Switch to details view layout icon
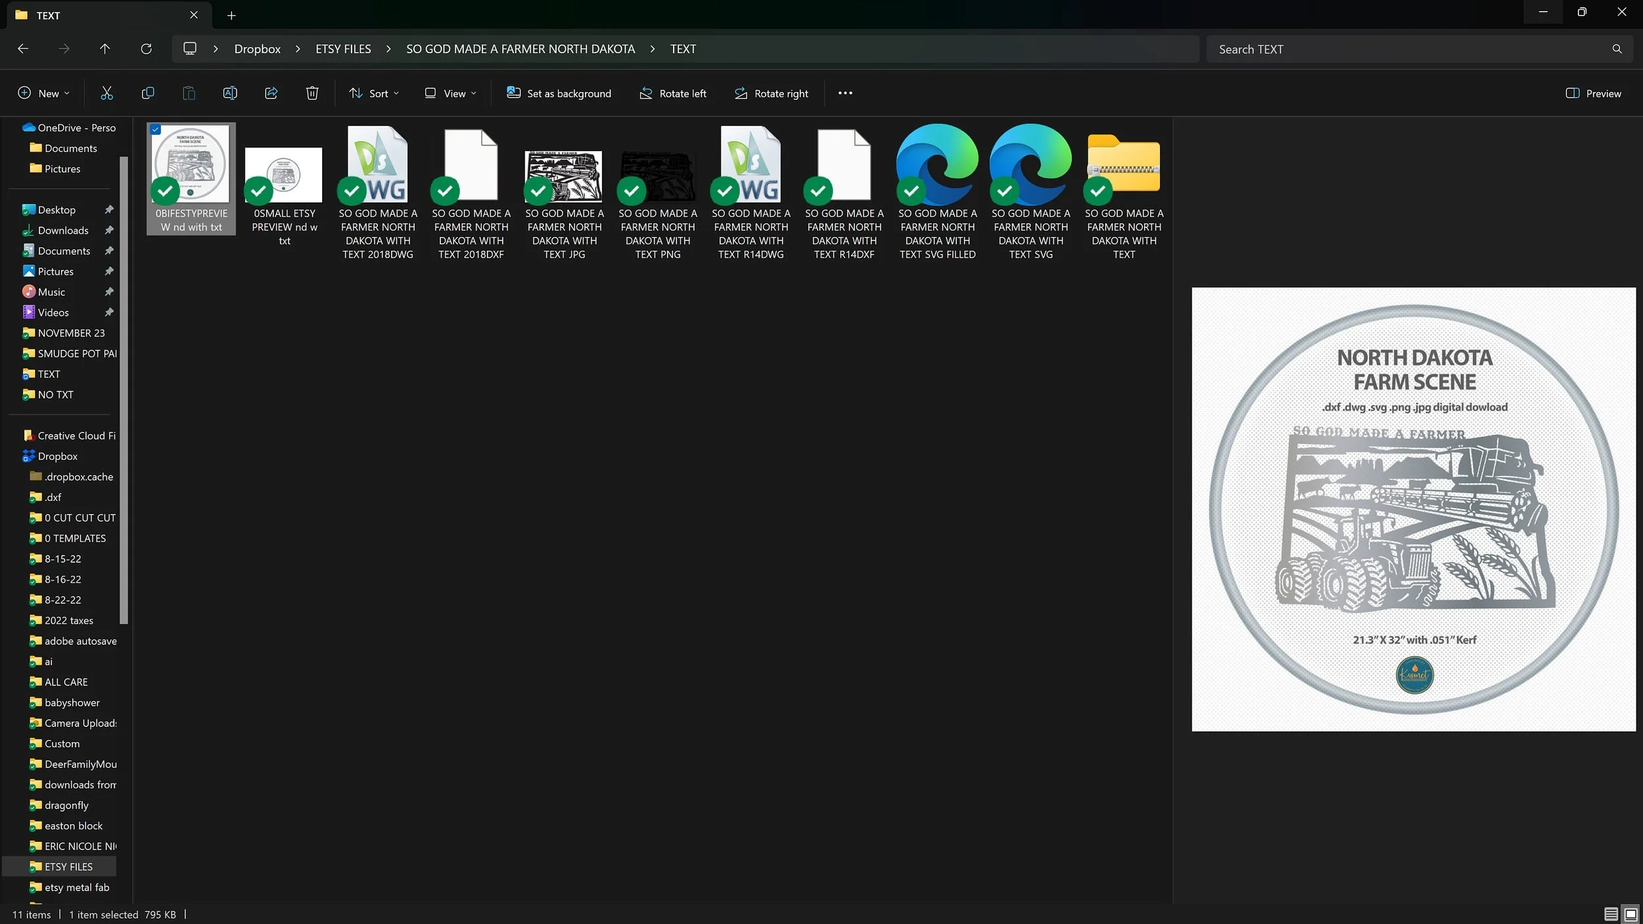 1610,913
